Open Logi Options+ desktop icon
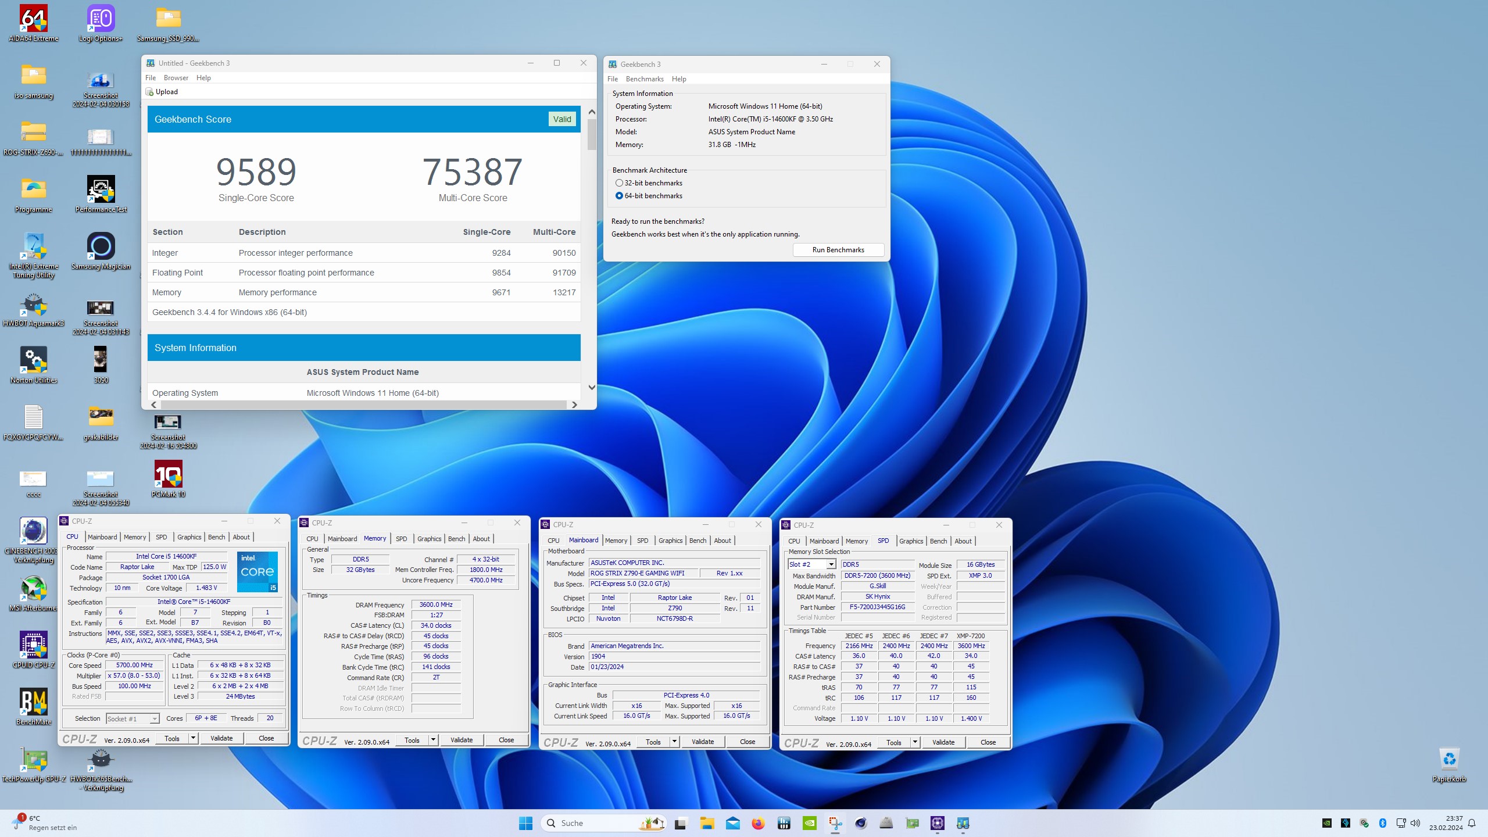1488x837 pixels. (x=101, y=23)
